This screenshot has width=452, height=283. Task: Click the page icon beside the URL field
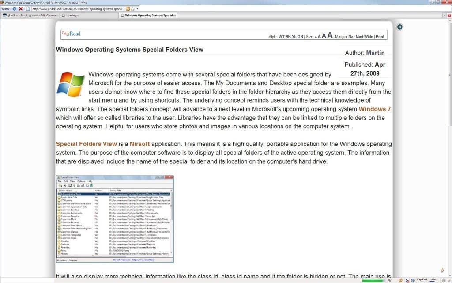[28, 9]
